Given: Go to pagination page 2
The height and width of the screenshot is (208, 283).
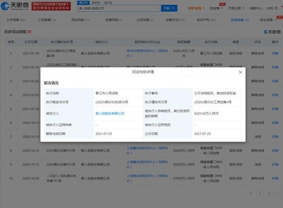Looking at the screenshot, I should pyautogui.click(x=260, y=193).
